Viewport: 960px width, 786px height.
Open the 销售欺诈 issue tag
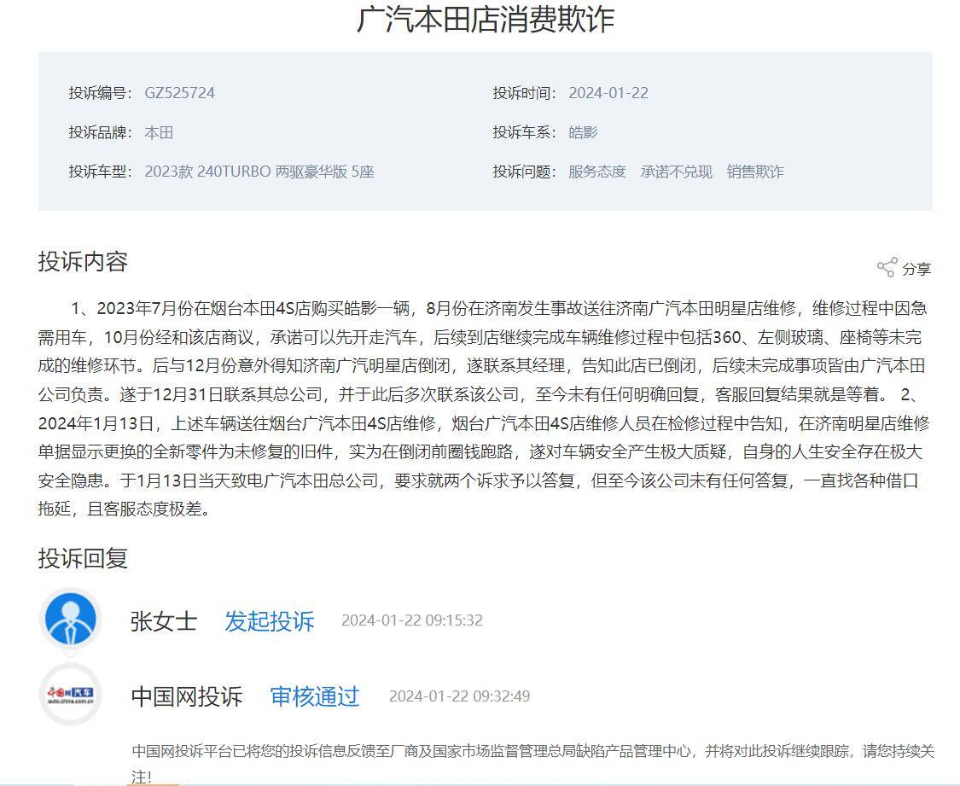(x=755, y=172)
